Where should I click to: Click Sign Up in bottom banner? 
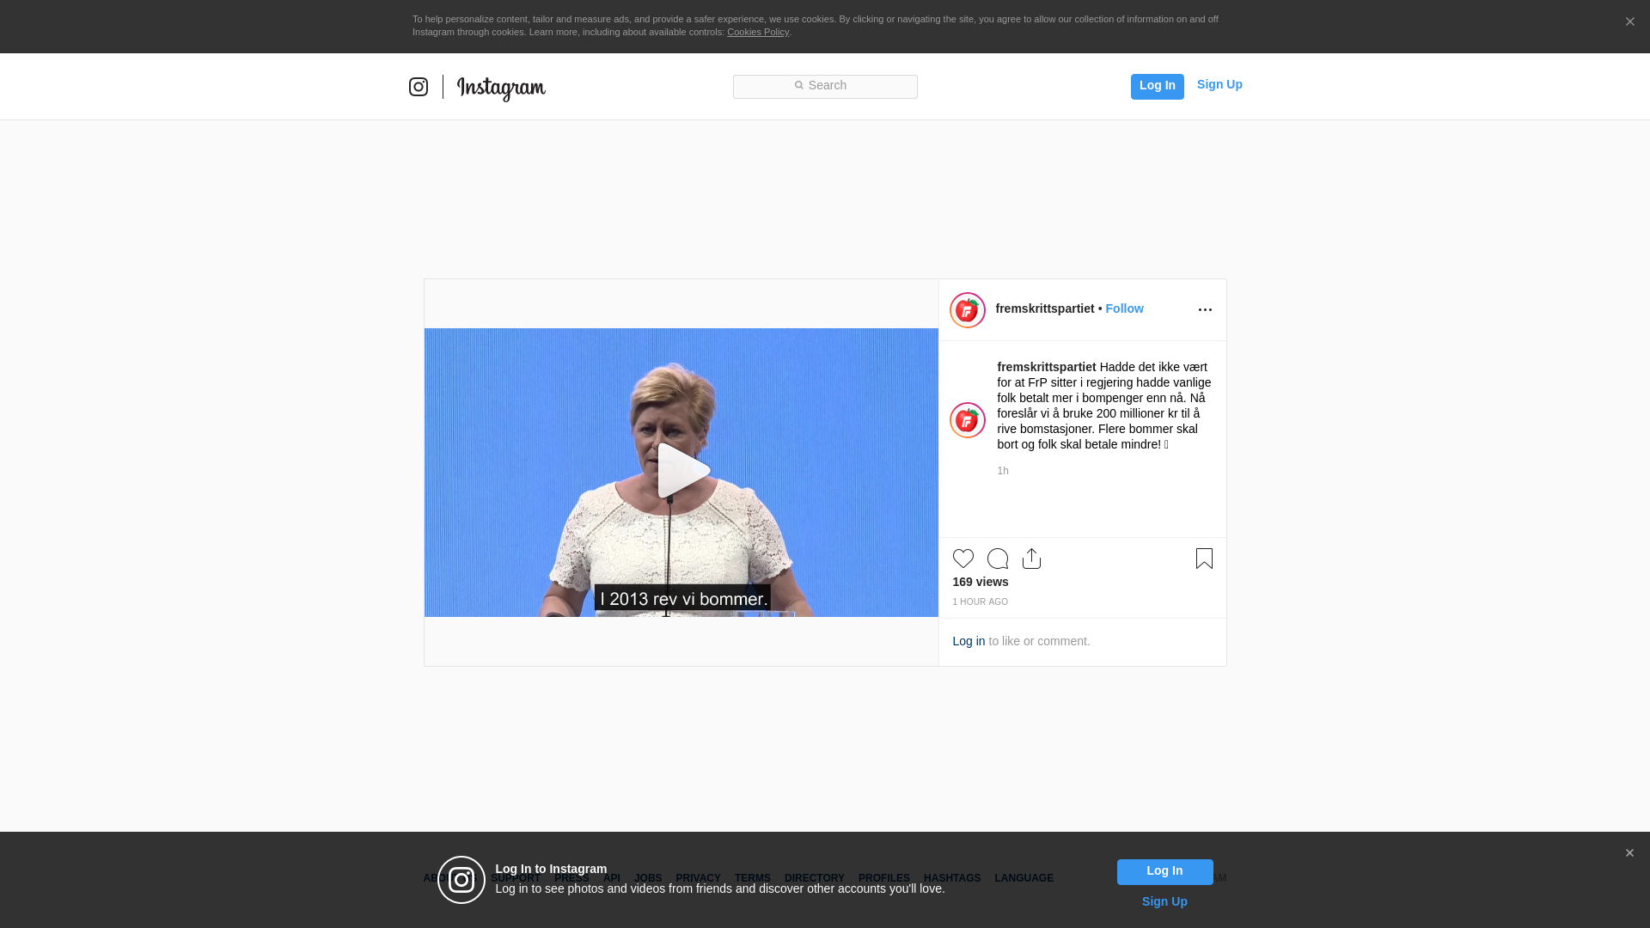click(1164, 901)
